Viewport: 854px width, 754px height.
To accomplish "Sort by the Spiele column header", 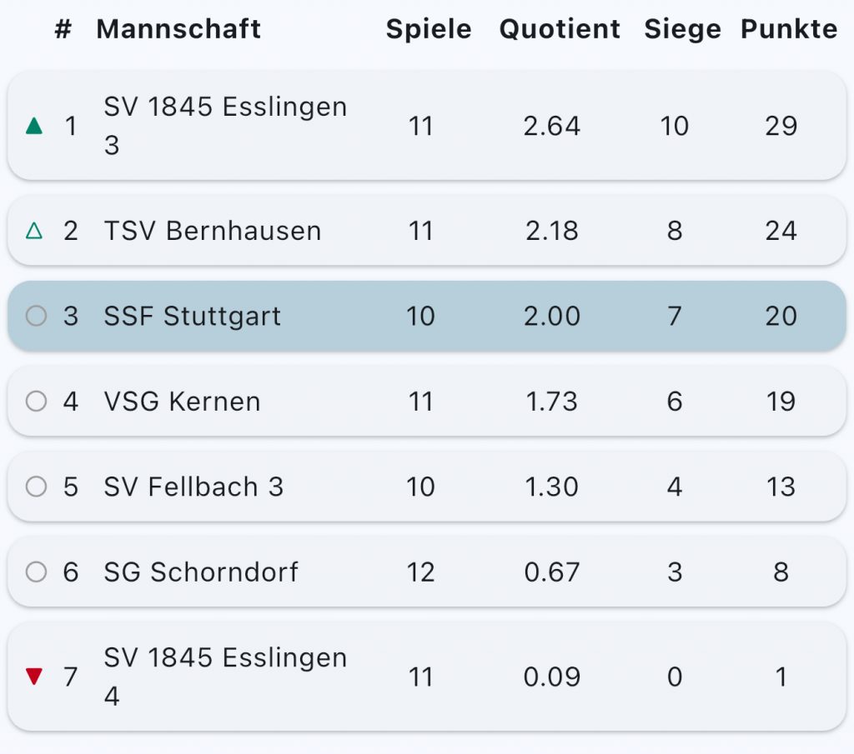I will pos(429,29).
